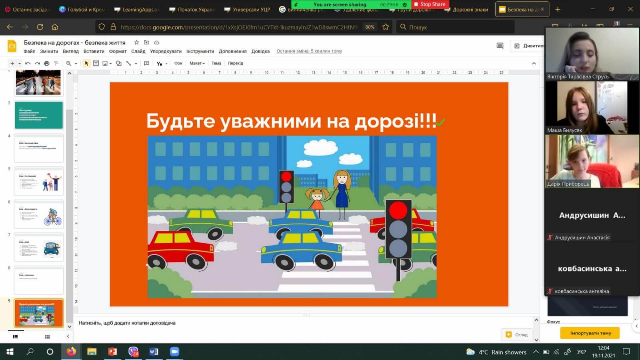Open the Макет layout dropdown
Image resolution: width=640 pixels, height=360 pixels.
[197, 63]
